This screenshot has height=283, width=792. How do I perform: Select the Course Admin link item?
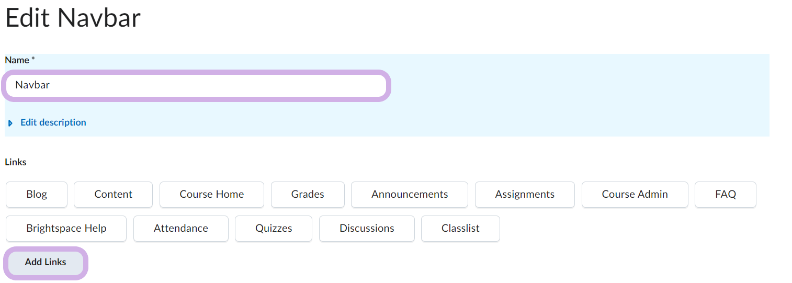635,195
